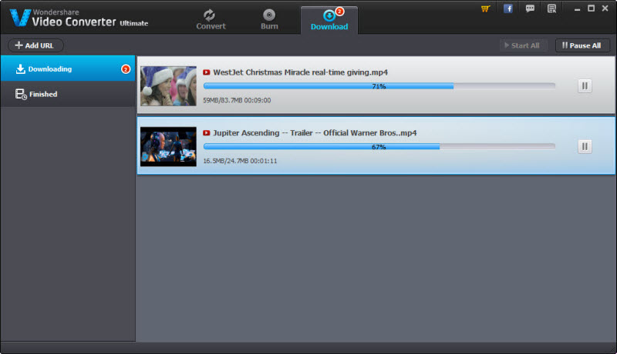Open the shopping cart purchase icon
The height and width of the screenshot is (354, 617).
pos(486,8)
